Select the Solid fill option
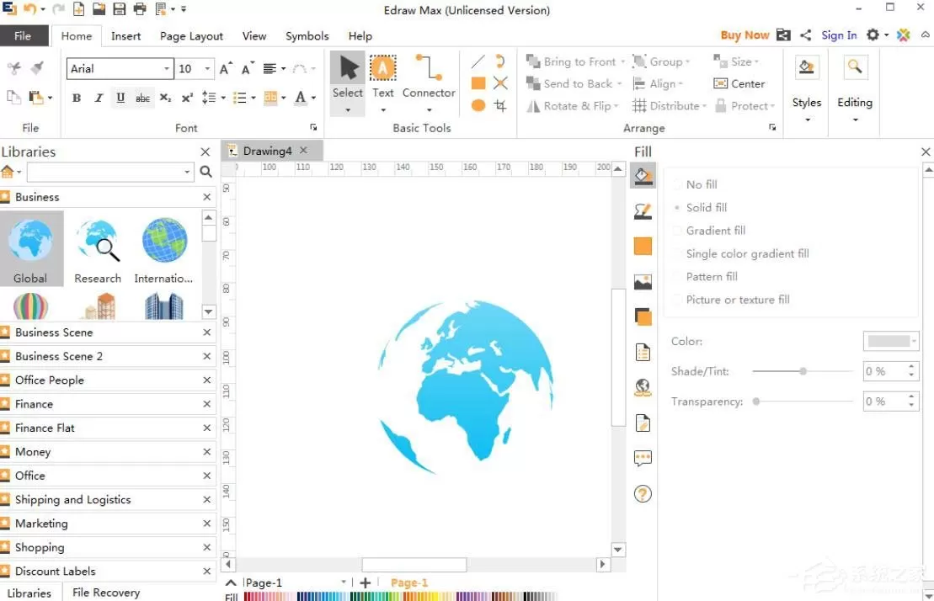The image size is (934, 601). pos(700,208)
